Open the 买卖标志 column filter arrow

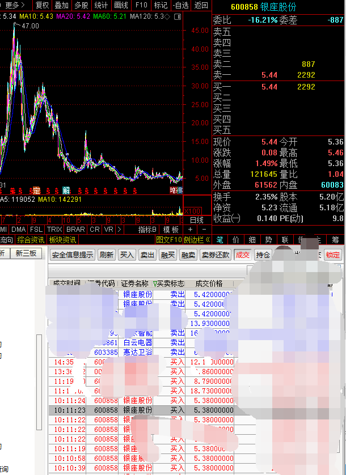coord(155,284)
